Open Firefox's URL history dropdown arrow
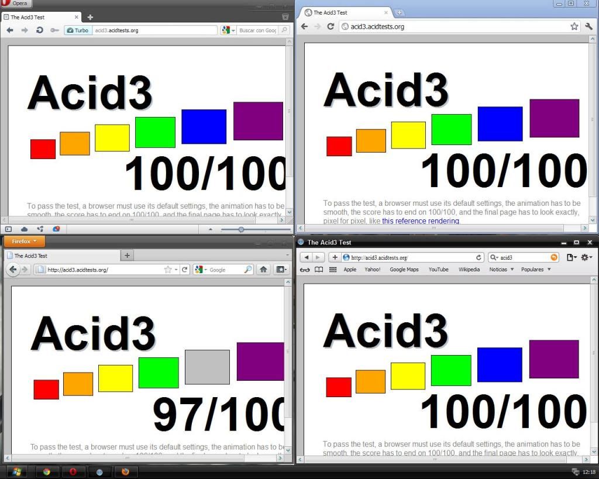The width and height of the screenshot is (599, 479). [x=176, y=270]
